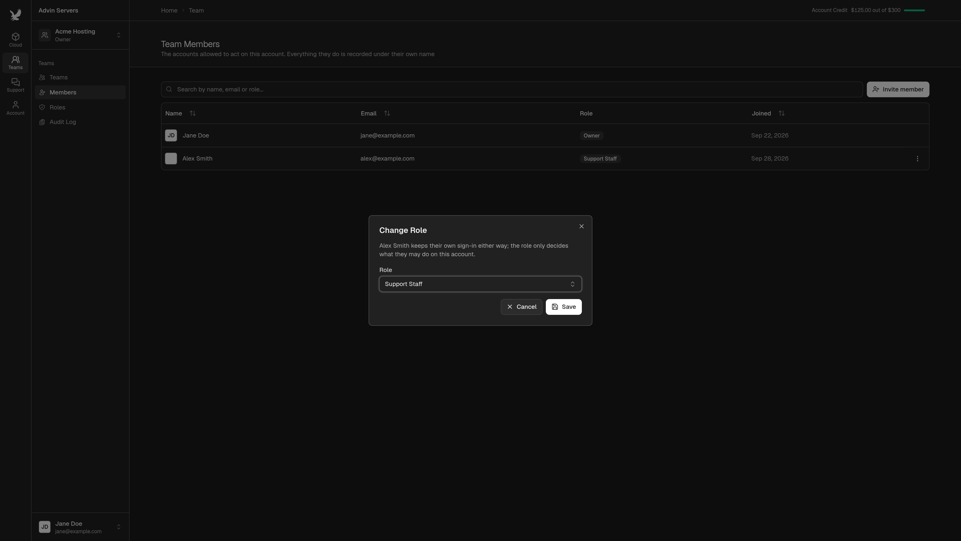This screenshot has height=541, width=961.
Task: Open the Teams rail section
Action: click(15, 63)
